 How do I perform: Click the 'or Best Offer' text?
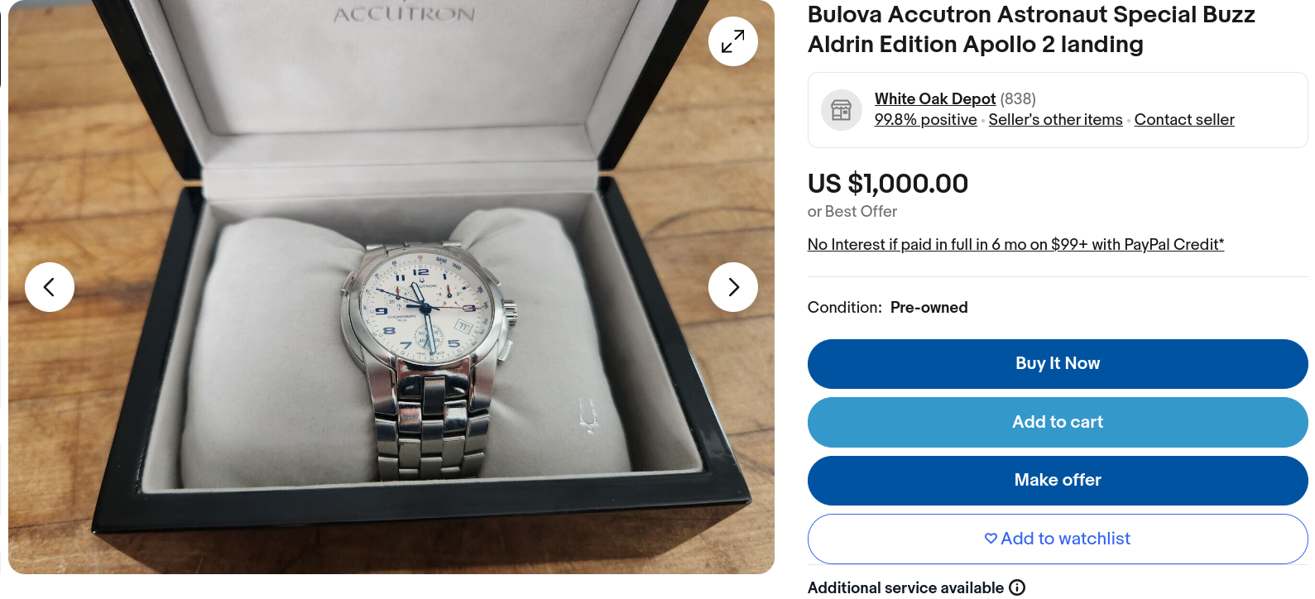pyautogui.click(x=852, y=212)
